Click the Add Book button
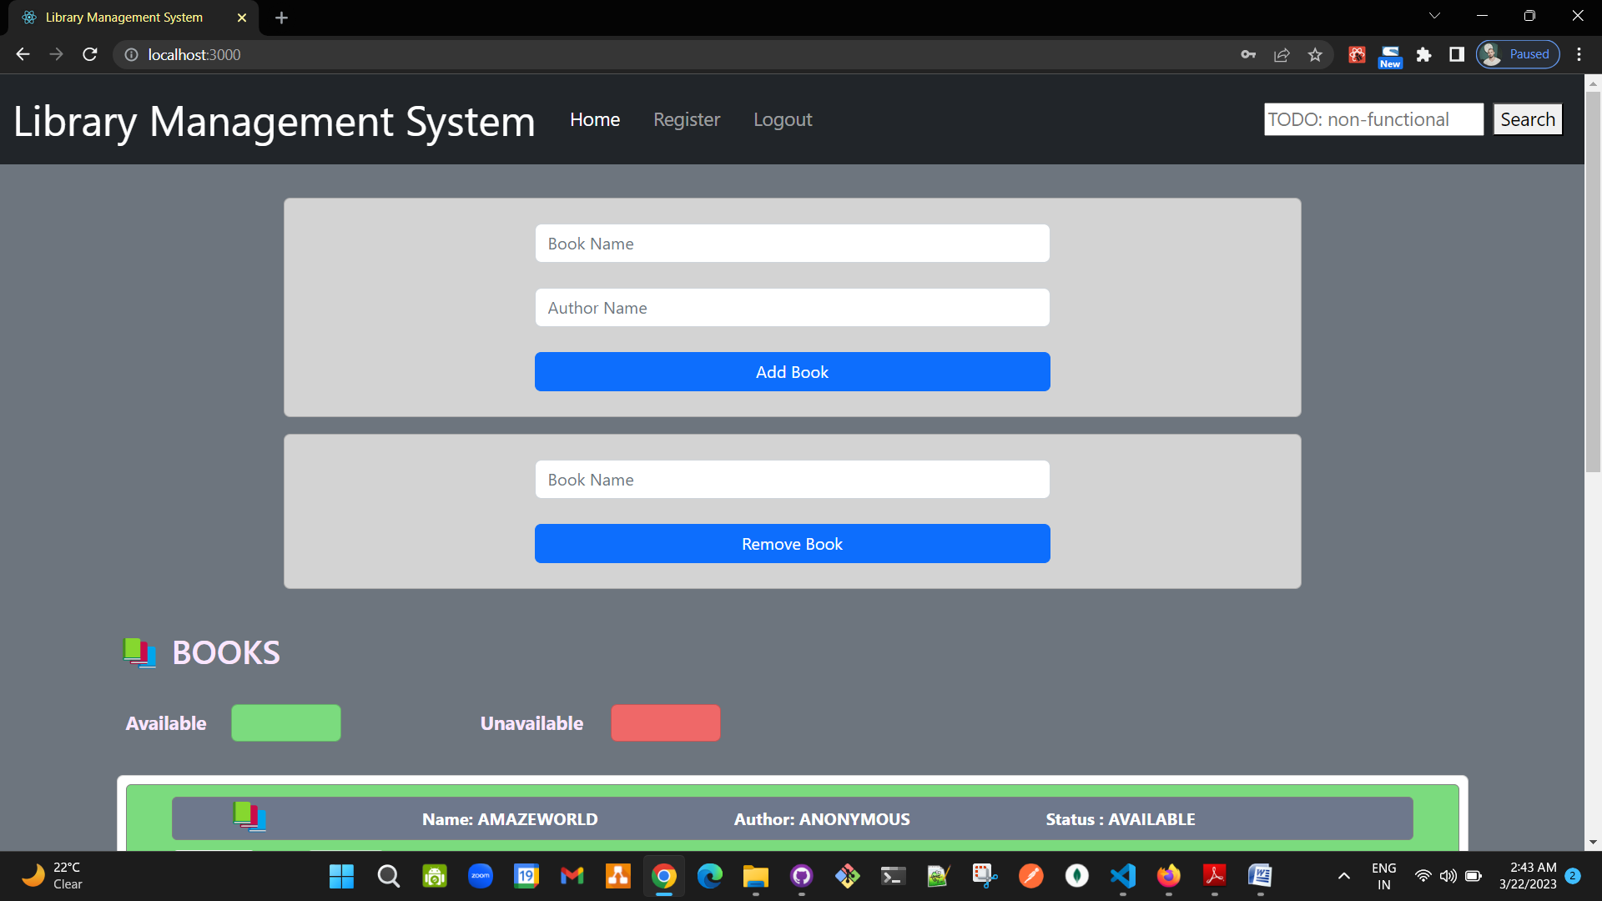This screenshot has width=1602, height=901. click(792, 371)
